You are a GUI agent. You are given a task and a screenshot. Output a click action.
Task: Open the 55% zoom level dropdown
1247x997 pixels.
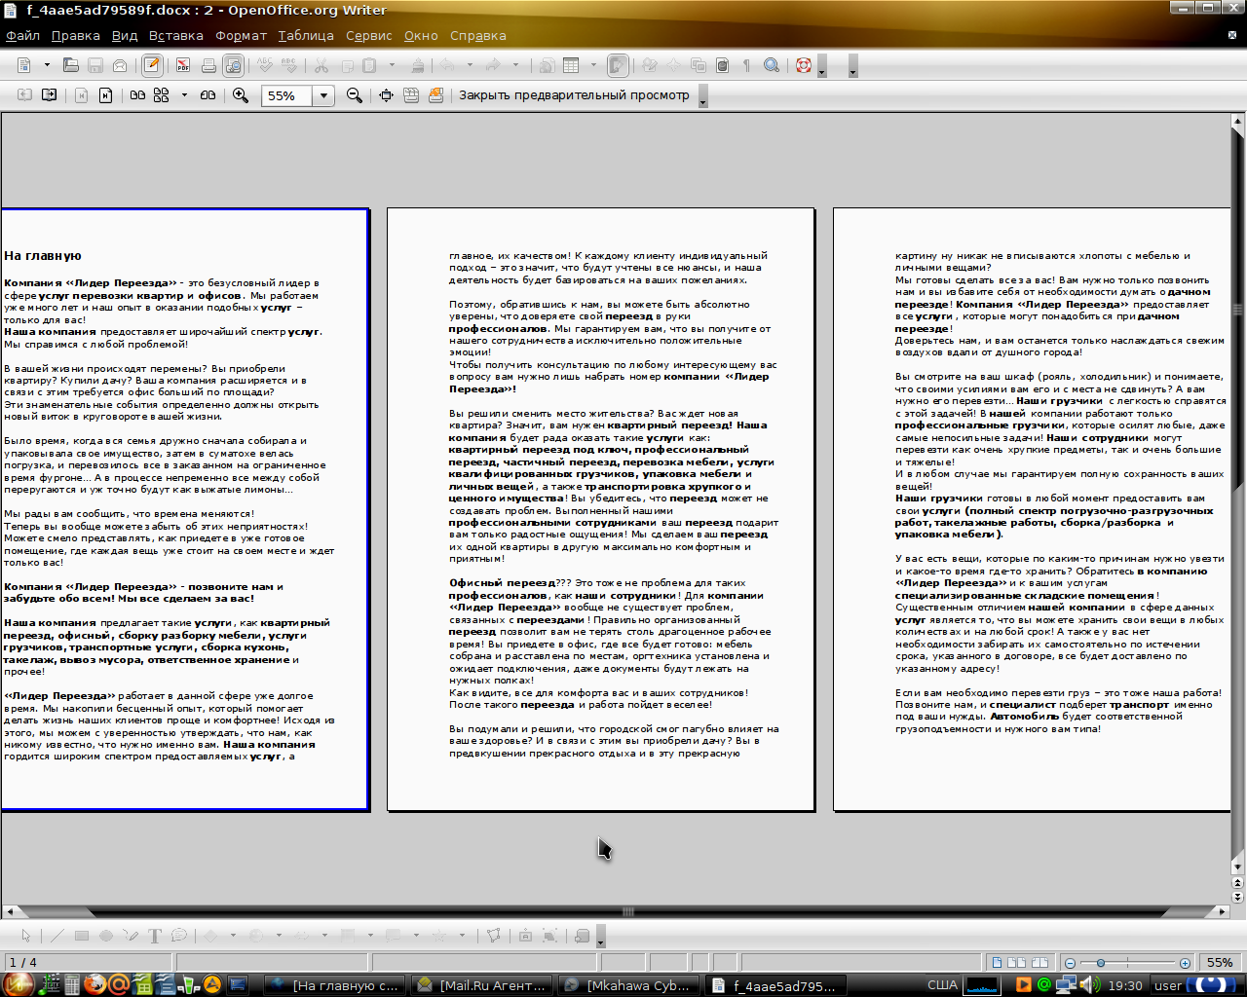[x=323, y=95]
